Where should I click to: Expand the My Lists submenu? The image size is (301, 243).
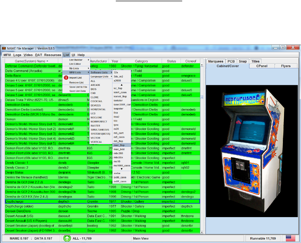76,68
